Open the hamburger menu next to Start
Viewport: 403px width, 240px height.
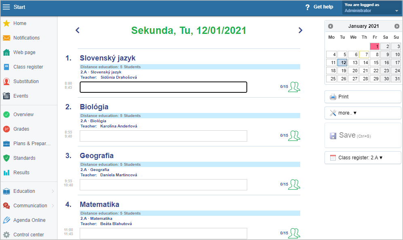point(6,7)
